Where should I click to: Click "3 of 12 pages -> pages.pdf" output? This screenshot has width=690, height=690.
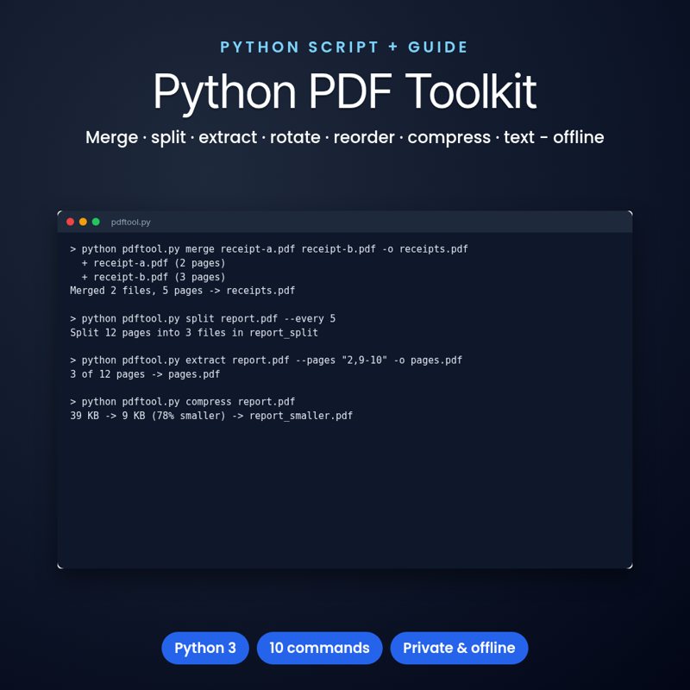(145, 374)
